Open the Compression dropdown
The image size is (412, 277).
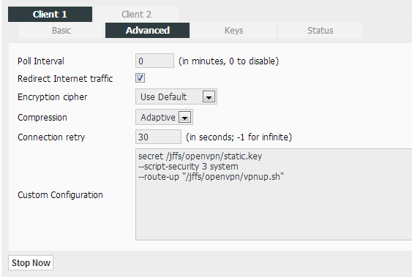point(164,117)
